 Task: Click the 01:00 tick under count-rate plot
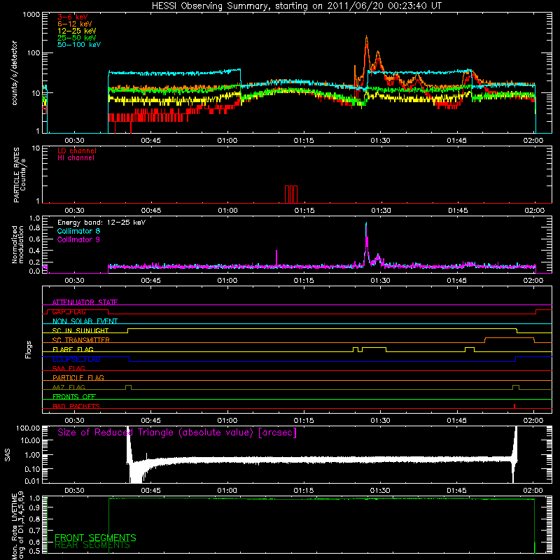coord(227,141)
